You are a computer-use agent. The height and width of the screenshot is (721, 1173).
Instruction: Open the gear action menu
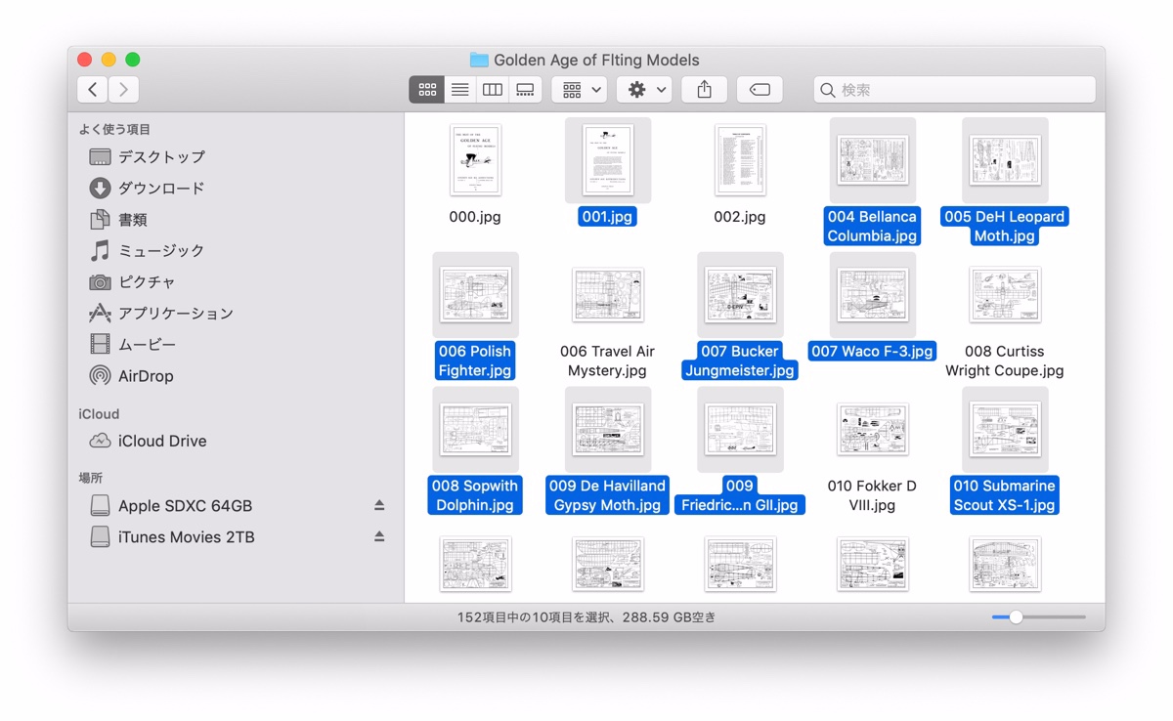pyautogui.click(x=643, y=90)
